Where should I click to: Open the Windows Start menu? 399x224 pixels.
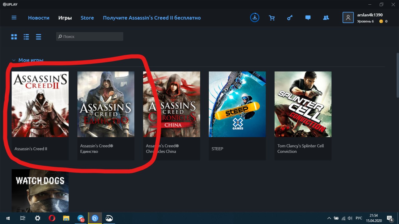coord(7,218)
